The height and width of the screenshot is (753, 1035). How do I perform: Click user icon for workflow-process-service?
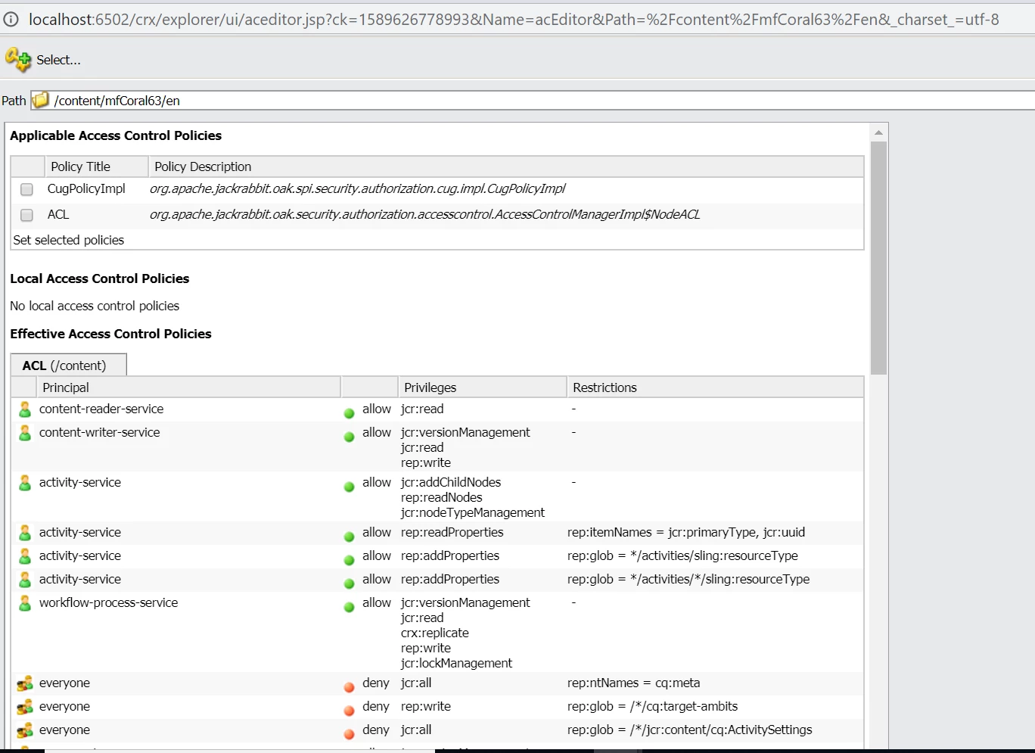pos(25,603)
